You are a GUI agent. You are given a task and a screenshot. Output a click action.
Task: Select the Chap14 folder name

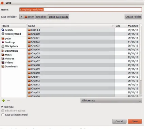coord(35,88)
